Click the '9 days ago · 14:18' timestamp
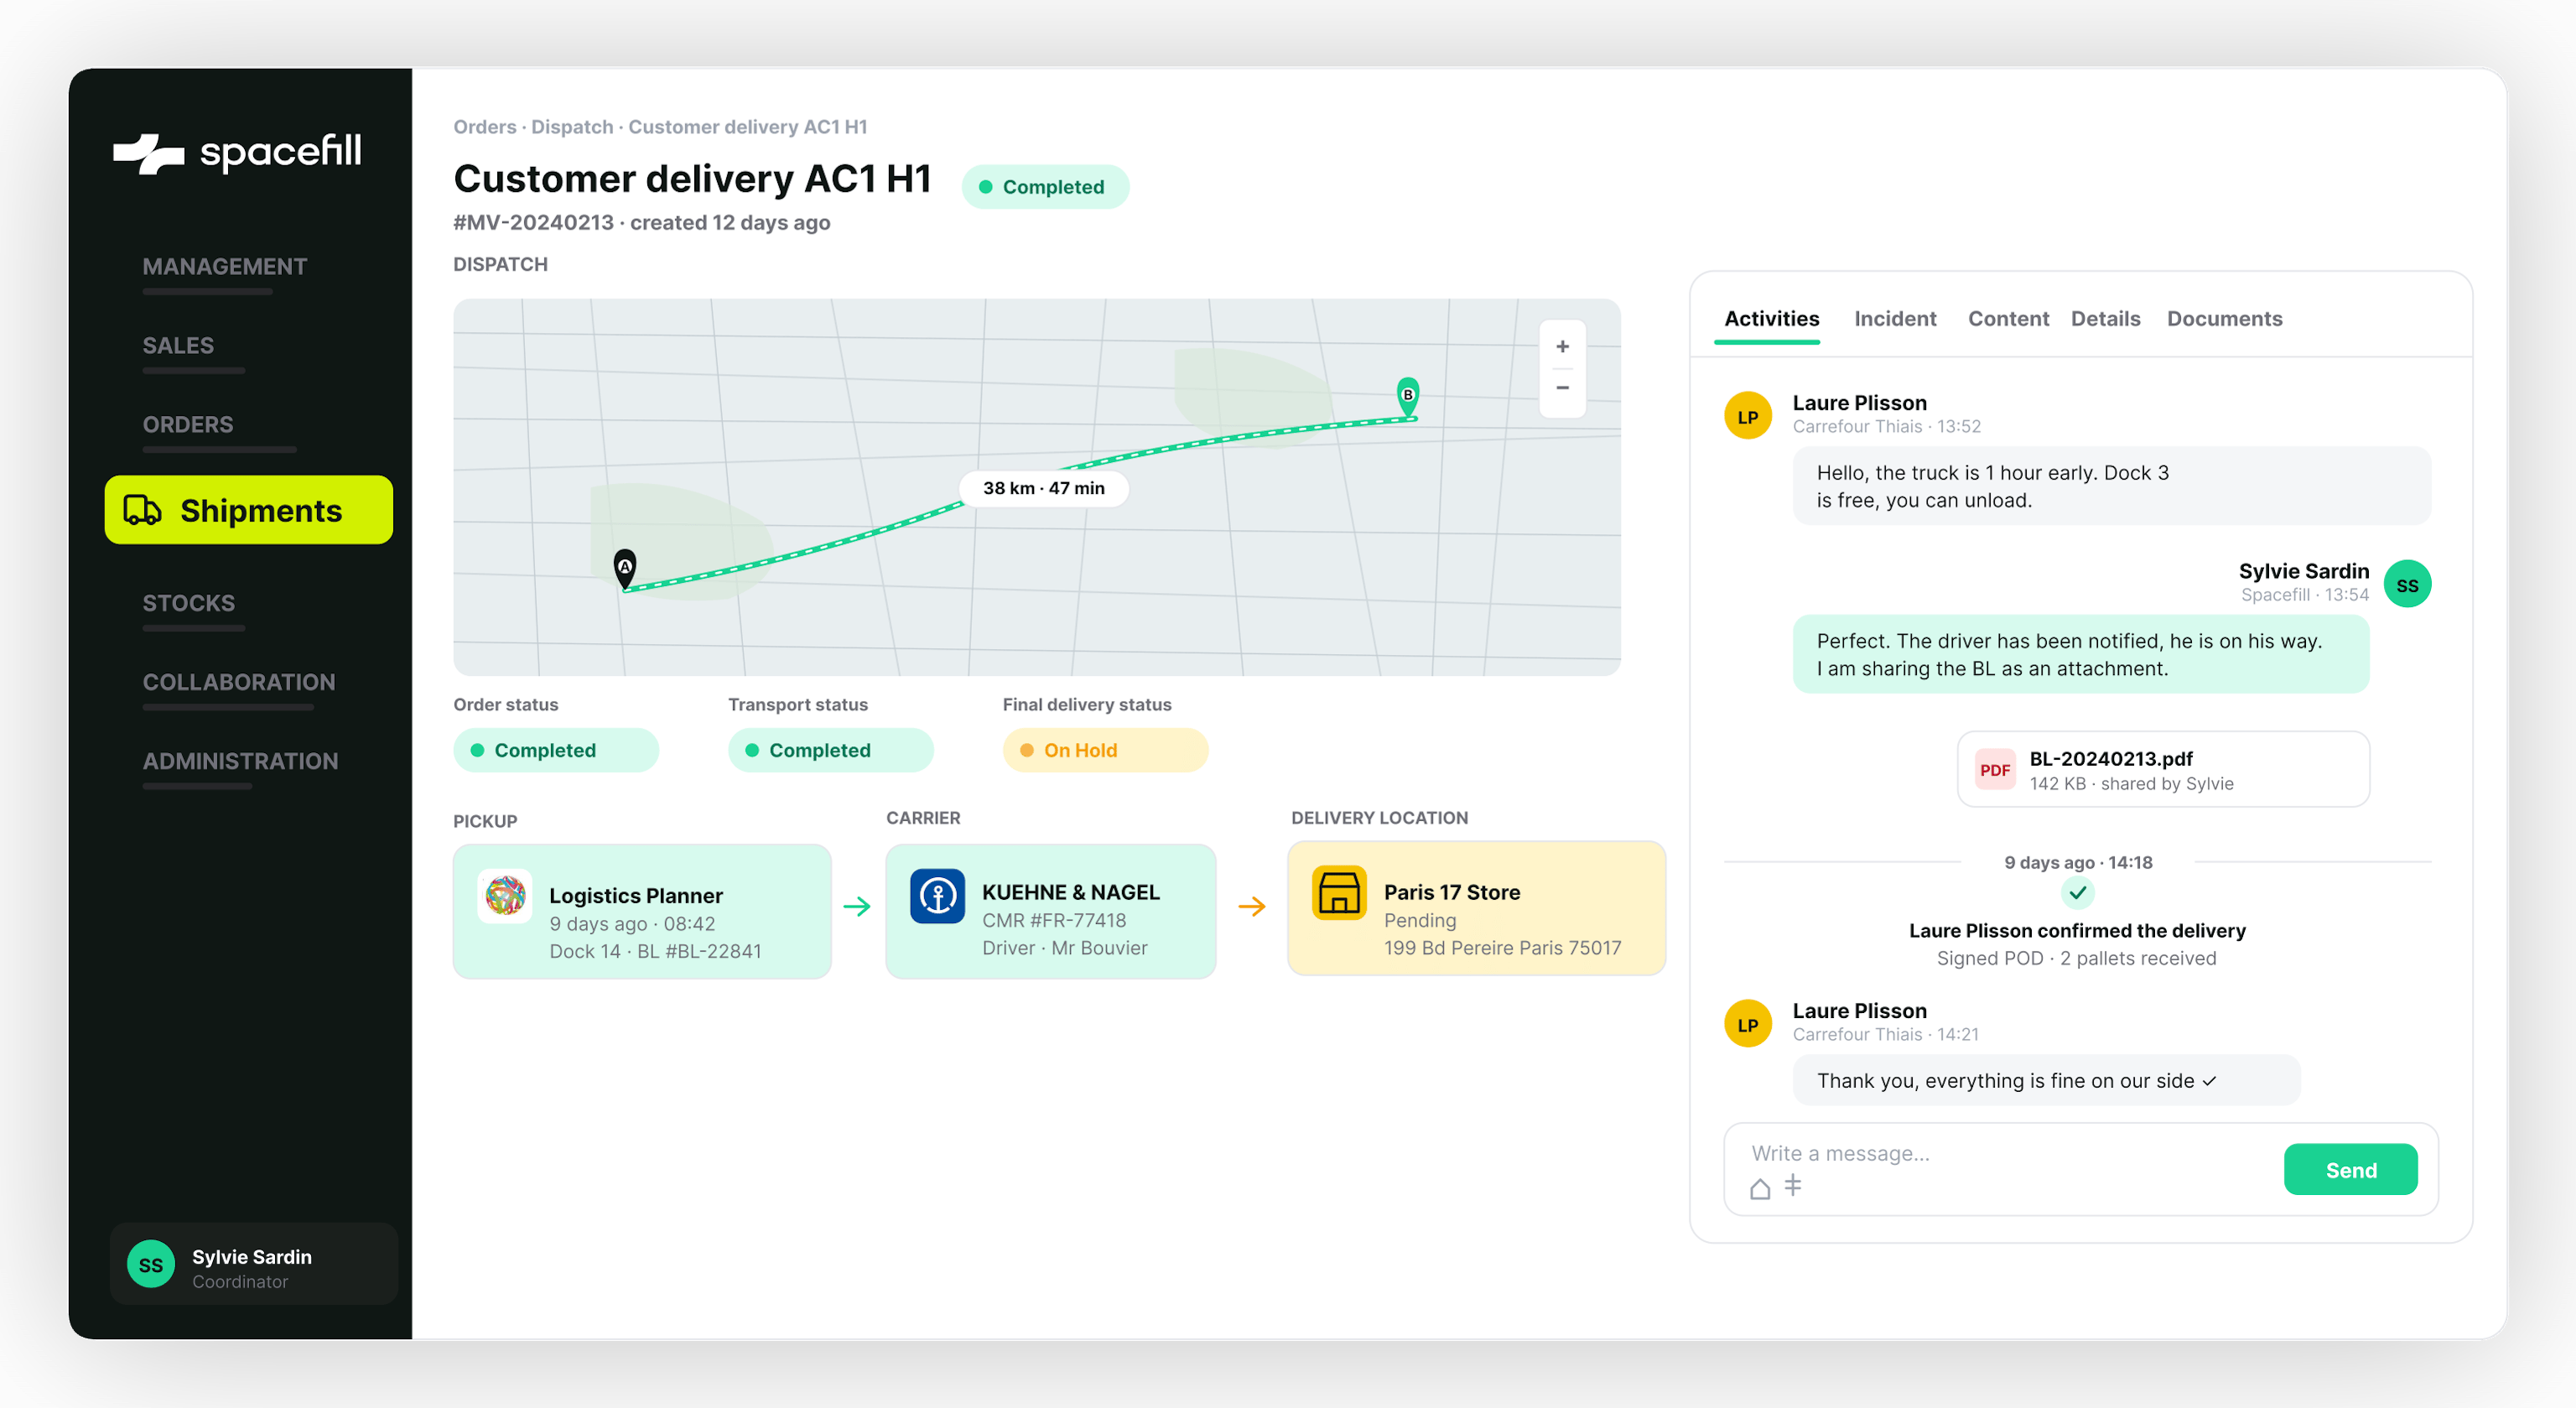Screen dimensions: 2576x1408 point(2077,862)
